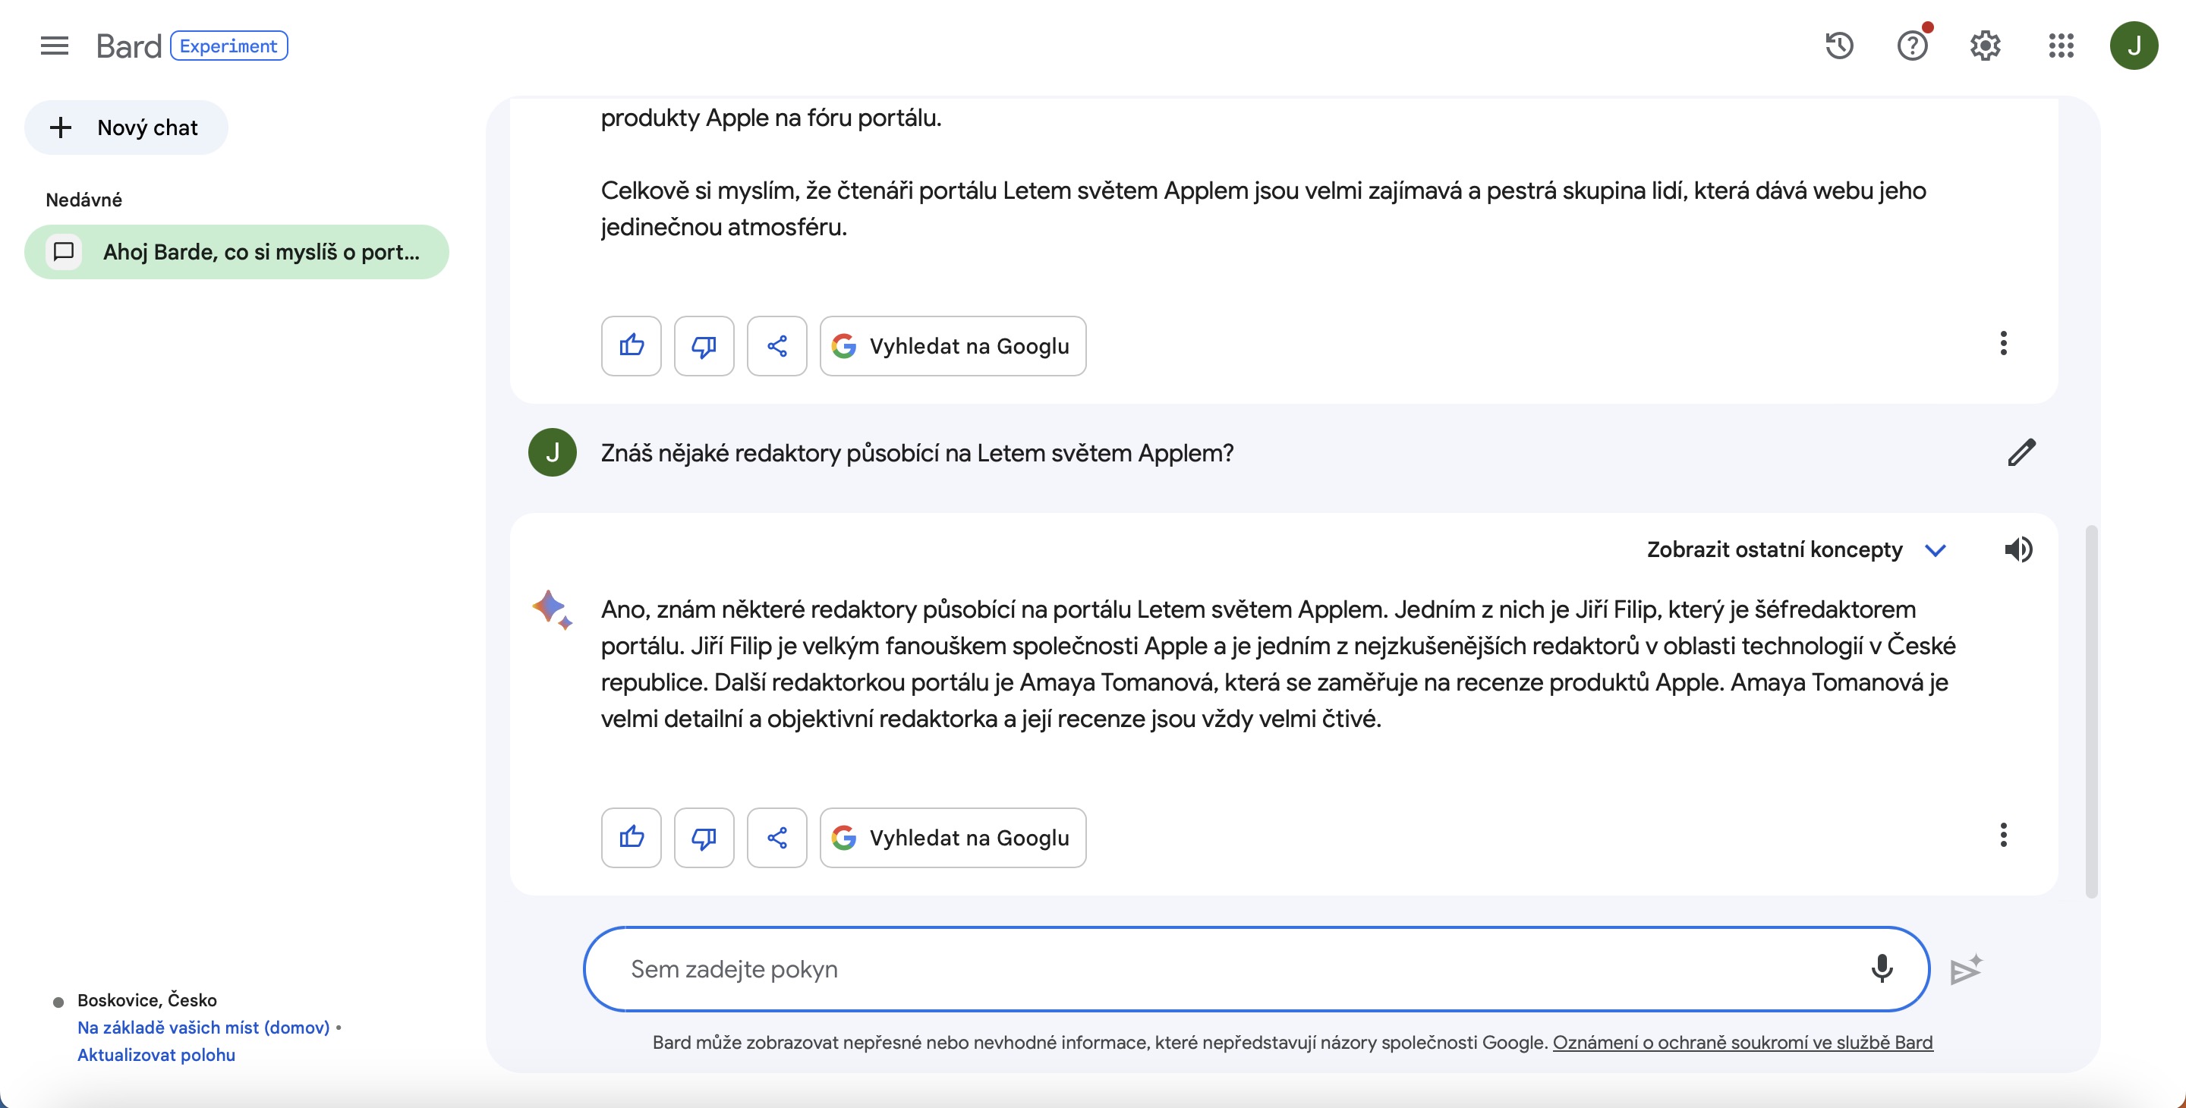2186x1108 pixels.
Task: Open Bard activity history icon
Action: point(1839,46)
